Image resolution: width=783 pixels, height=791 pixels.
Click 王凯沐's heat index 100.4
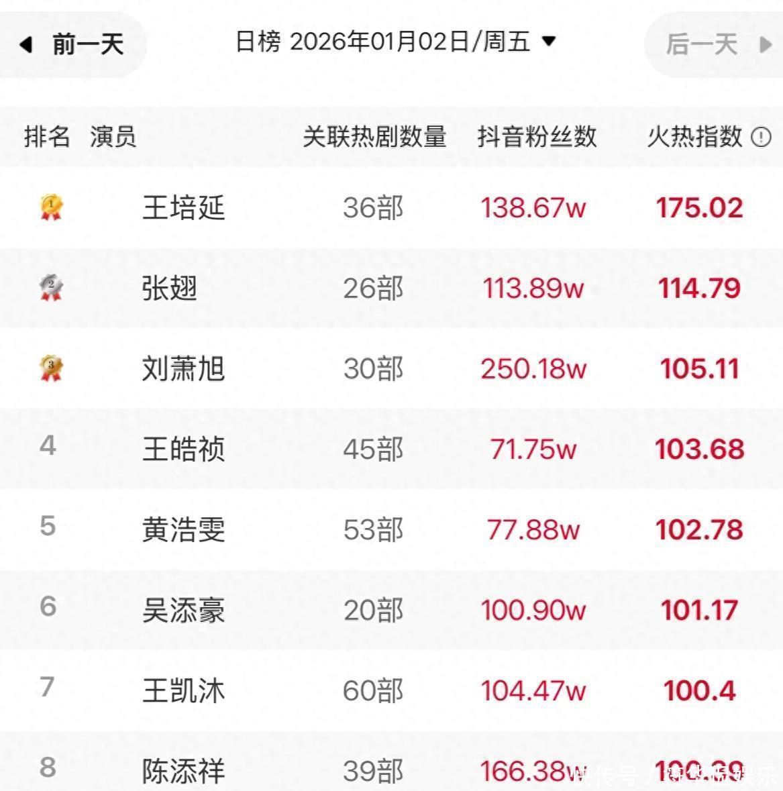(699, 690)
